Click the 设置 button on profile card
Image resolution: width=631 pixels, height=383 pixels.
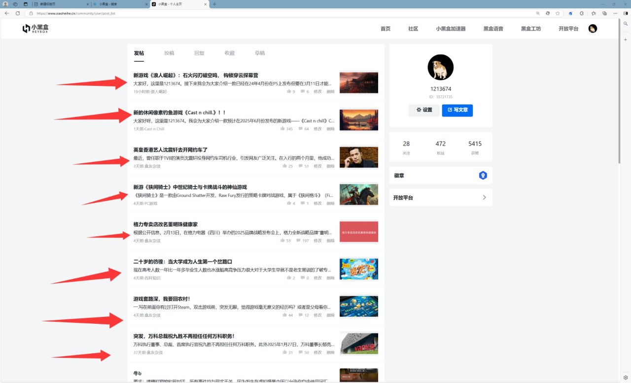(x=424, y=110)
